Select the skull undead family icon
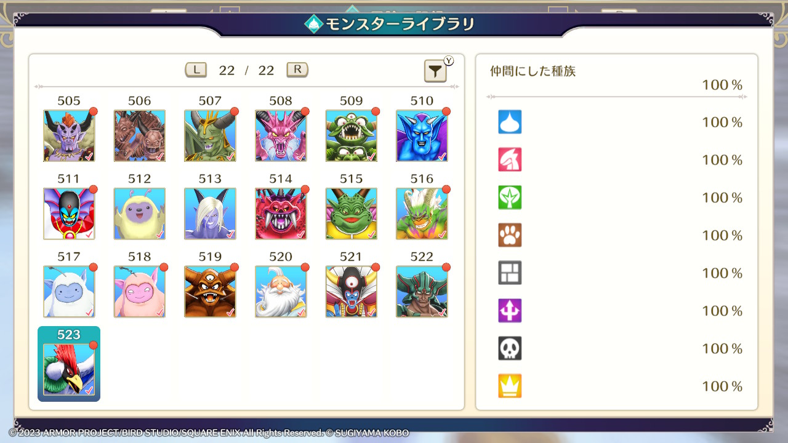The image size is (788, 443). point(510,348)
